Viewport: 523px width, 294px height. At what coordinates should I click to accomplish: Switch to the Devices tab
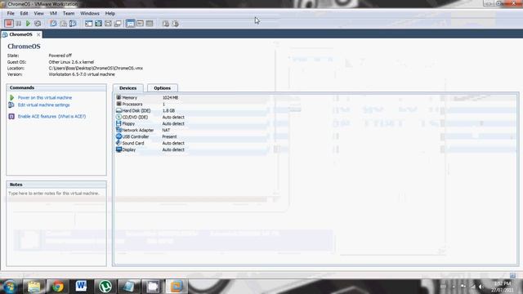click(x=128, y=88)
